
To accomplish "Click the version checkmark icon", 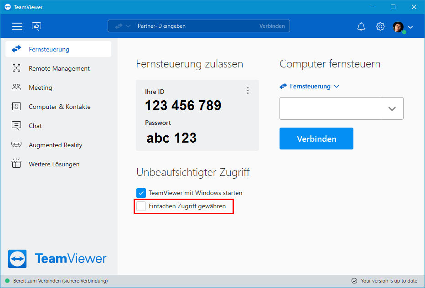I will coord(354,281).
